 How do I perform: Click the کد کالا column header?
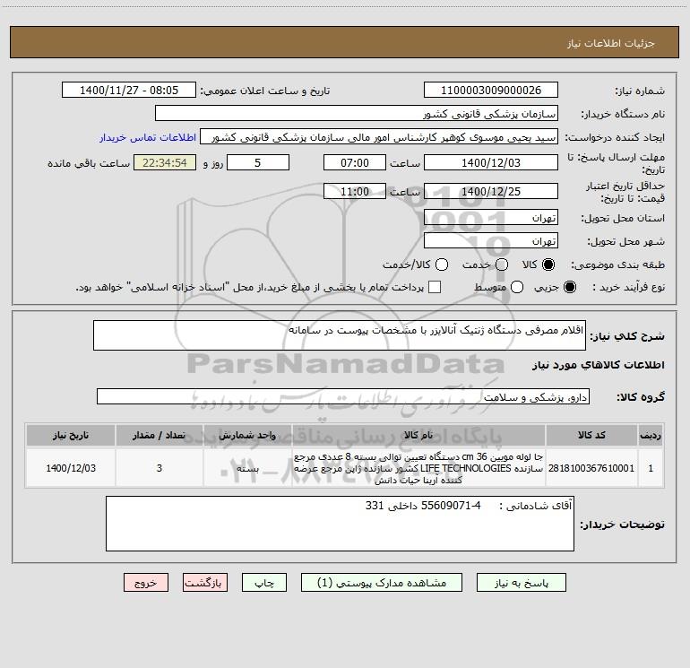coord(591,436)
